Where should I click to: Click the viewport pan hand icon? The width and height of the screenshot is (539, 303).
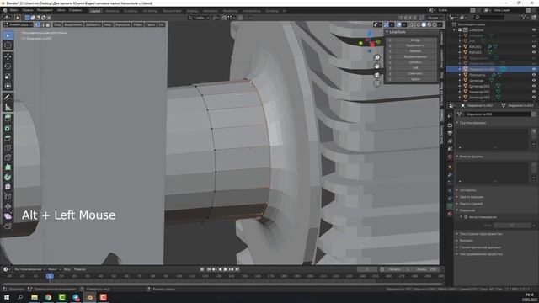pyautogui.click(x=377, y=66)
